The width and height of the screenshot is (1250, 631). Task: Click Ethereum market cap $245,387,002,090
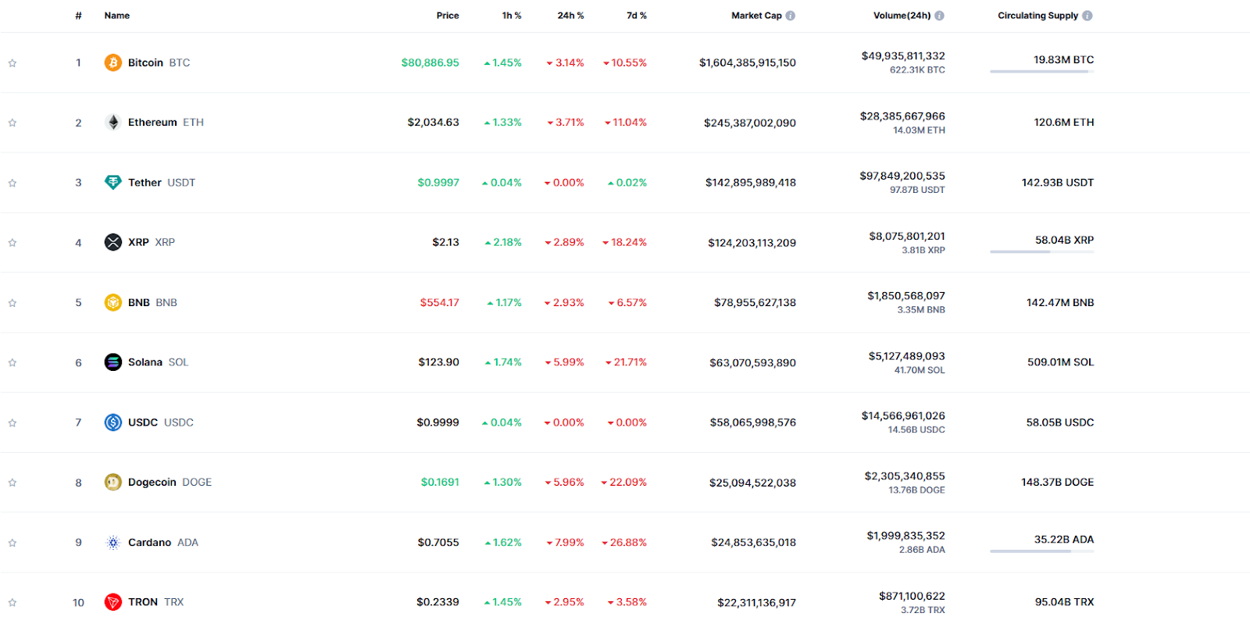click(x=750, y=123)
